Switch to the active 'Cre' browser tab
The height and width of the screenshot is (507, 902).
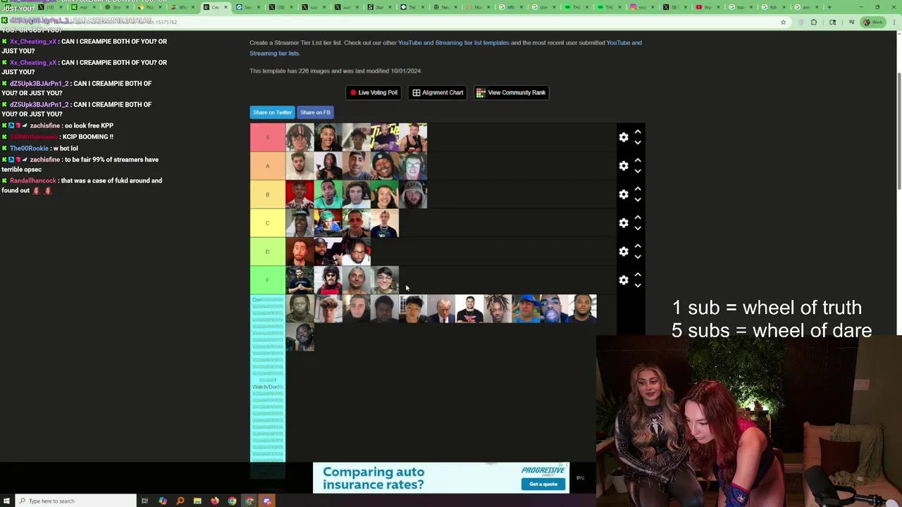pyautogui.click(x=215, y=7)
